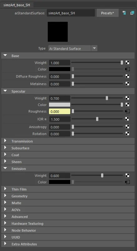Click the Base Weight checker map icon
137x251 pixels.
(x=127, y=63)
